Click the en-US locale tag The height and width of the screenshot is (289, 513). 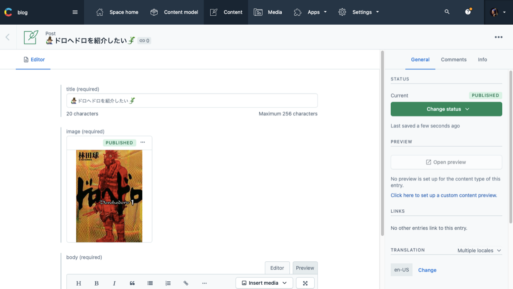tap(401, 270)
